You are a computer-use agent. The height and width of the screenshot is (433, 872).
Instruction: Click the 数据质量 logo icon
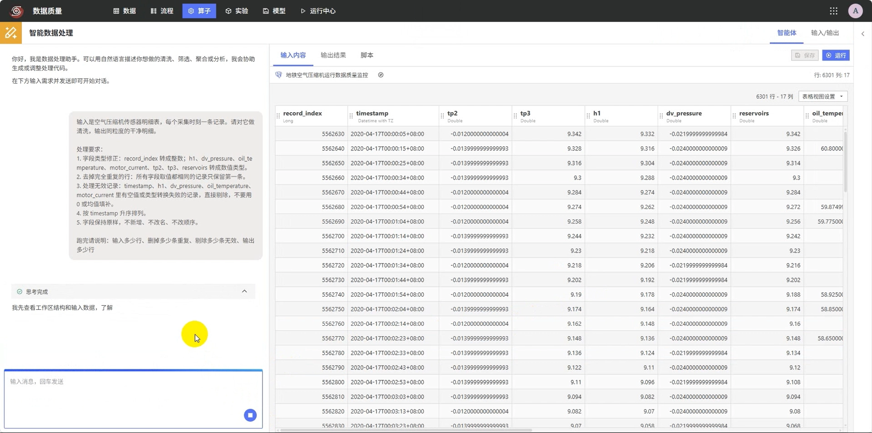pos(16,11)
